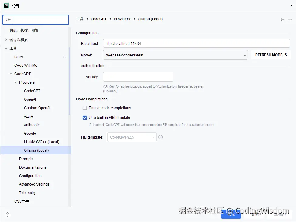Select the OpenAI provider
The height and width of the screenshot is (222, 296).
click(30, 99)
